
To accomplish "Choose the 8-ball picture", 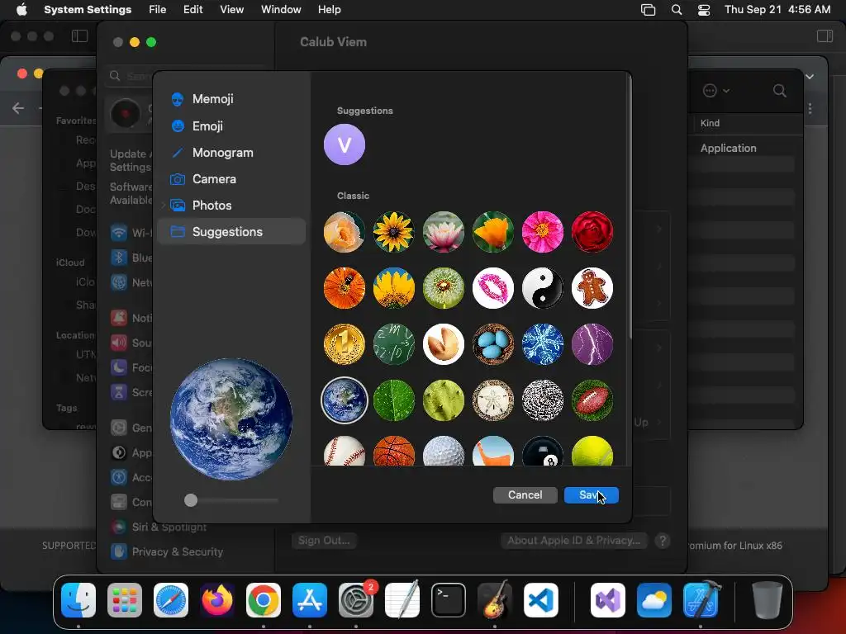I will (543, 451).
